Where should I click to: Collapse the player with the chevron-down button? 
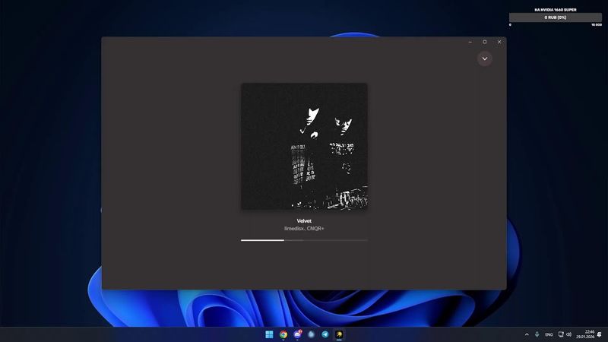484,59
